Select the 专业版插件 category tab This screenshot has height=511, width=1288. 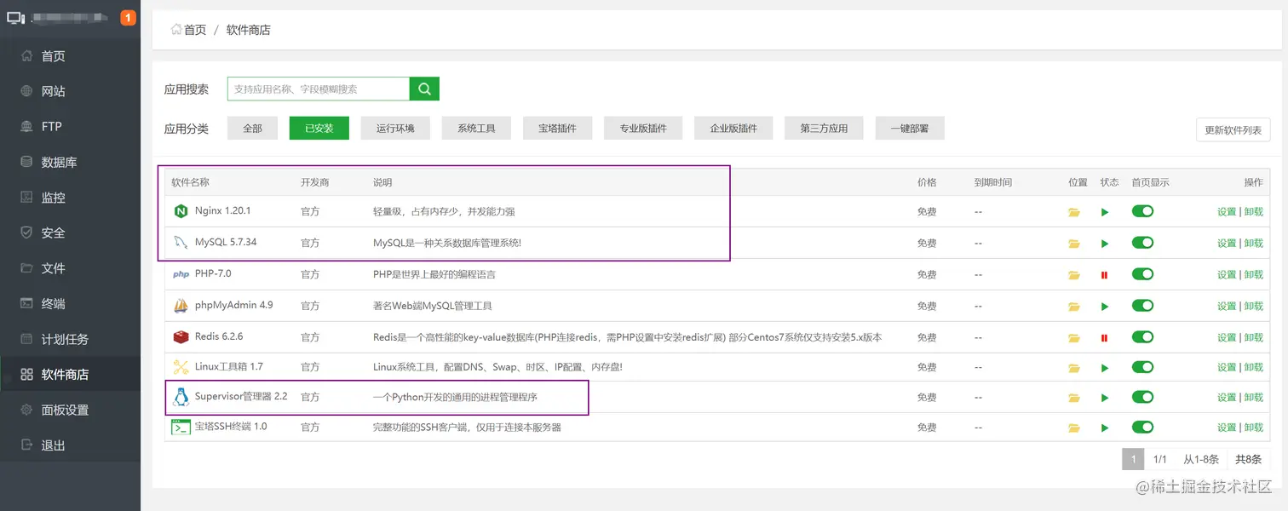click(x=643, y=129)
